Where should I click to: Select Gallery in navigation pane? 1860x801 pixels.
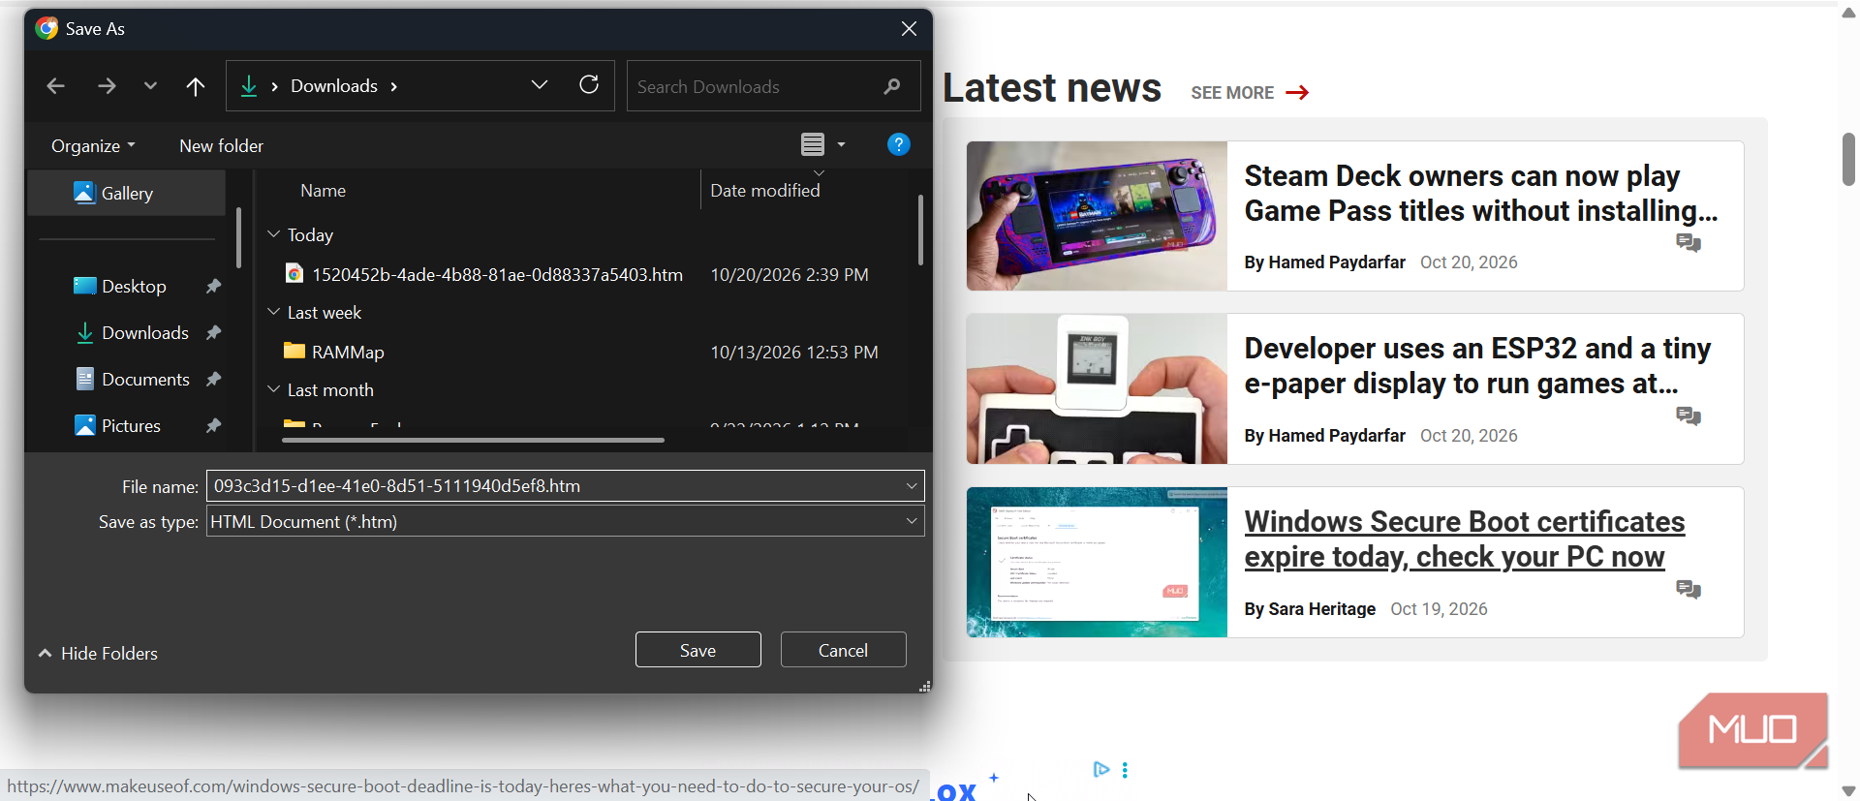pos(127,193)
